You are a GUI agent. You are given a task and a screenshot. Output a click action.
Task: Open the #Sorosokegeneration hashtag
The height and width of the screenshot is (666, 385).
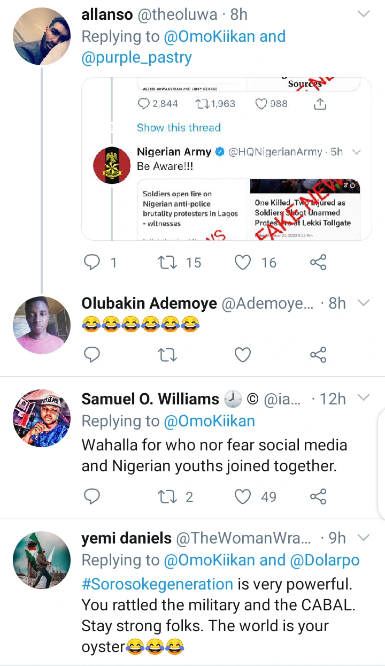[157, 584]
